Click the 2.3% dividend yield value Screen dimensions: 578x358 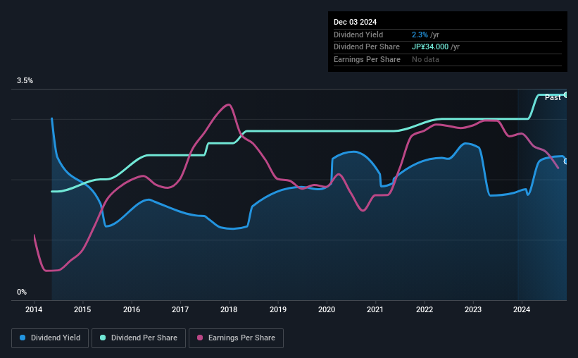pos(420,35)
